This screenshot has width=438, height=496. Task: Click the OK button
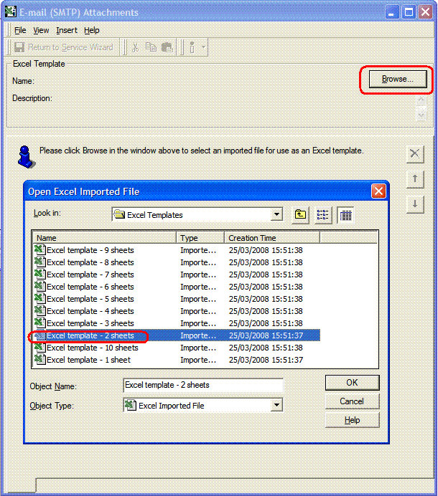coord(352,383)
